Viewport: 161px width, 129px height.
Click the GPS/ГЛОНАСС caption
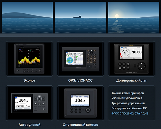[x=80, y=80]
